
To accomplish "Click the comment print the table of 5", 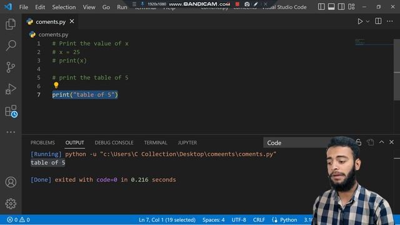I will coord(90,77).
